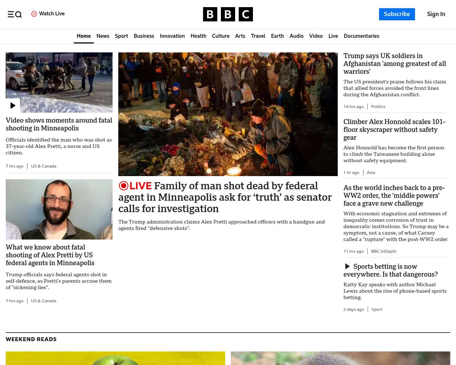456x365 pixels.
Task: Play the Minneapolis shooting video thumbnail
Action: [59, 82]
